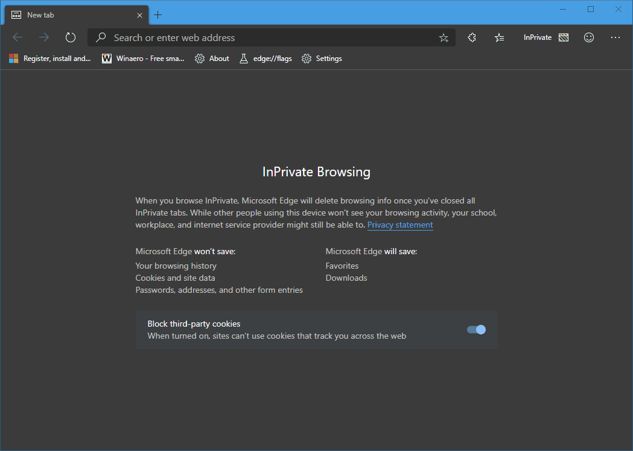Open the About bookmark
This screenshot has height=451, width=633.
(x=212, y=59)
